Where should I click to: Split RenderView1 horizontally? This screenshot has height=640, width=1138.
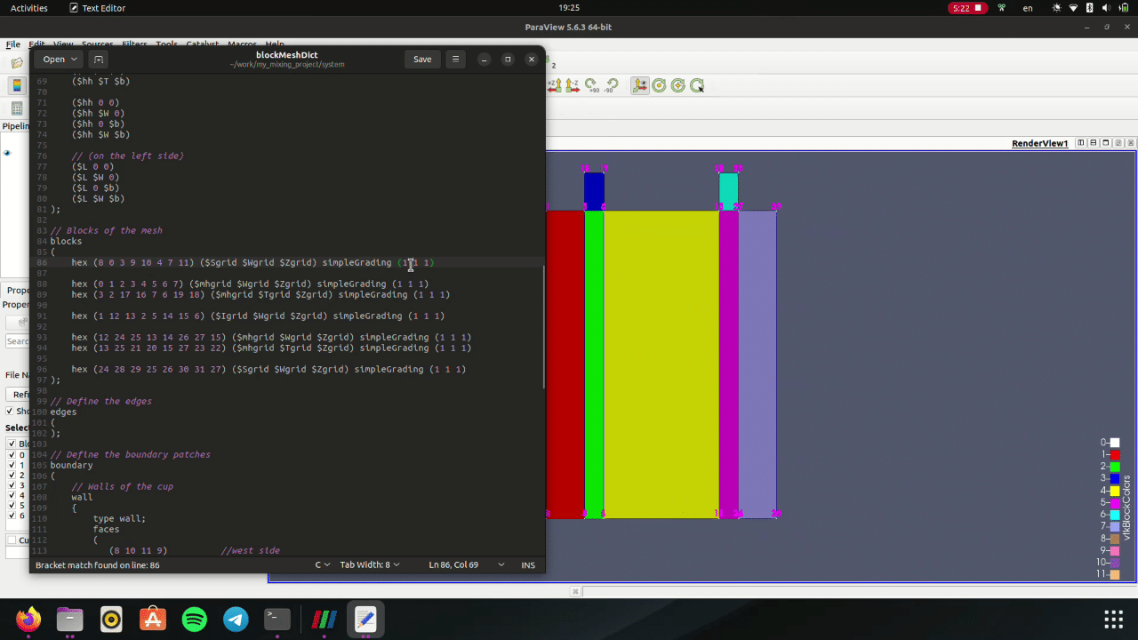click(x=1081, y=142)
